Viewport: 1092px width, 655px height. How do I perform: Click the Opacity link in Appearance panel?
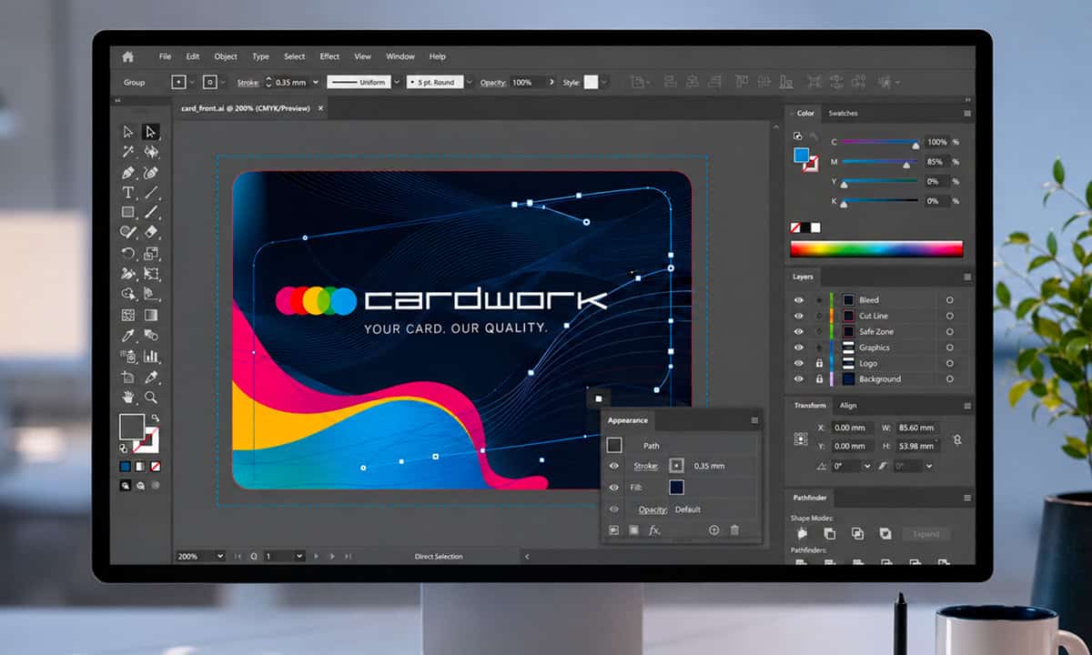(652, 509)
